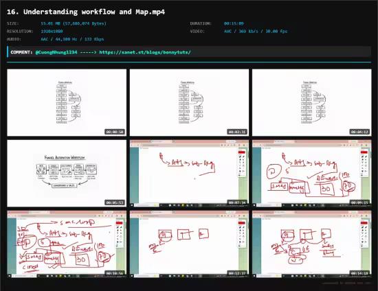Click the title "16. Understanding workflow and Map.mp4"
378x291 pixels.
(86, 12)
